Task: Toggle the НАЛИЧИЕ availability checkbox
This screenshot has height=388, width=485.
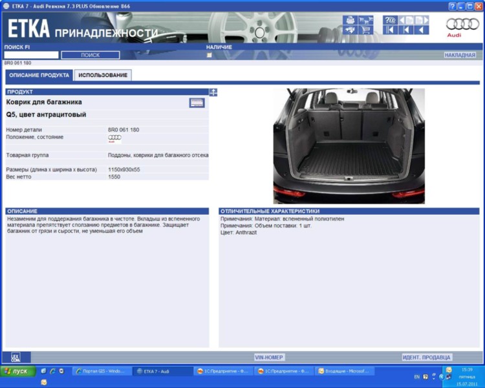Action: pos(209,55)
